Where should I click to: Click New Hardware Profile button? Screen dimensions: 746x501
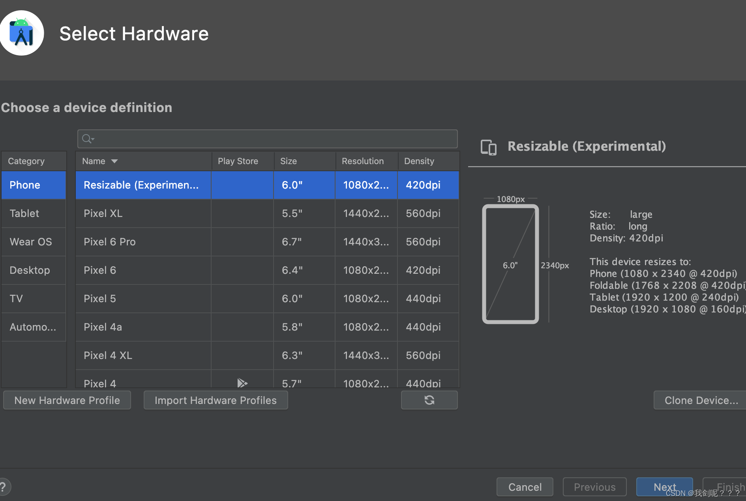(x=67, y=400)
